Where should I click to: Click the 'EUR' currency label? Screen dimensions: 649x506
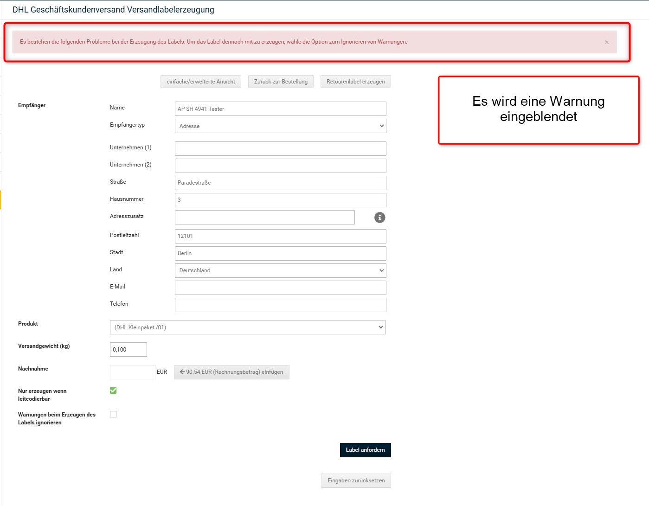(x=162, y=372)
